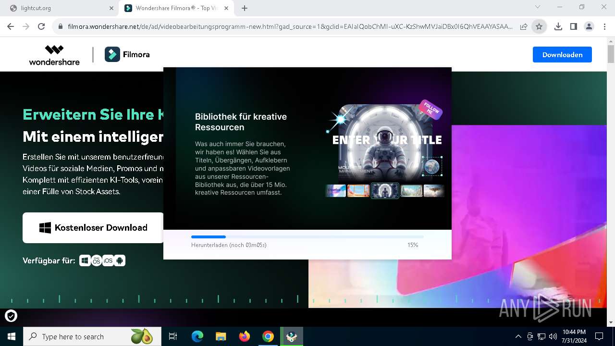Select the orange window template thumbnail
The height and width of the screenshot is (346, 615).
[x=358, y=191]
